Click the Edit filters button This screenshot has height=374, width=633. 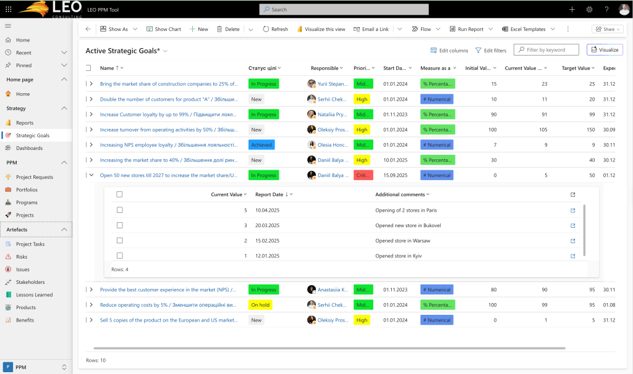click(x=491, y=51)
